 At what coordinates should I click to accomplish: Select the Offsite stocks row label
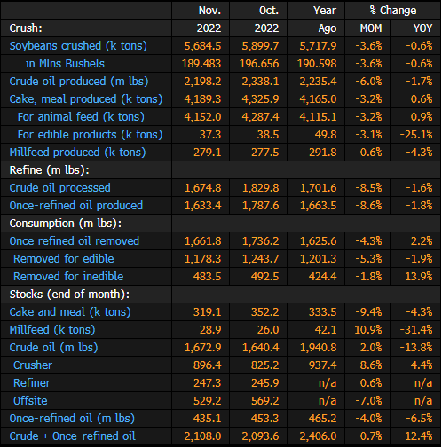click(x=30, y=401)
